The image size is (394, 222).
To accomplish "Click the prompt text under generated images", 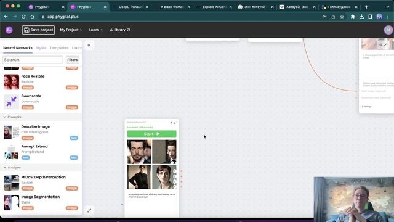I will [151, 195].
